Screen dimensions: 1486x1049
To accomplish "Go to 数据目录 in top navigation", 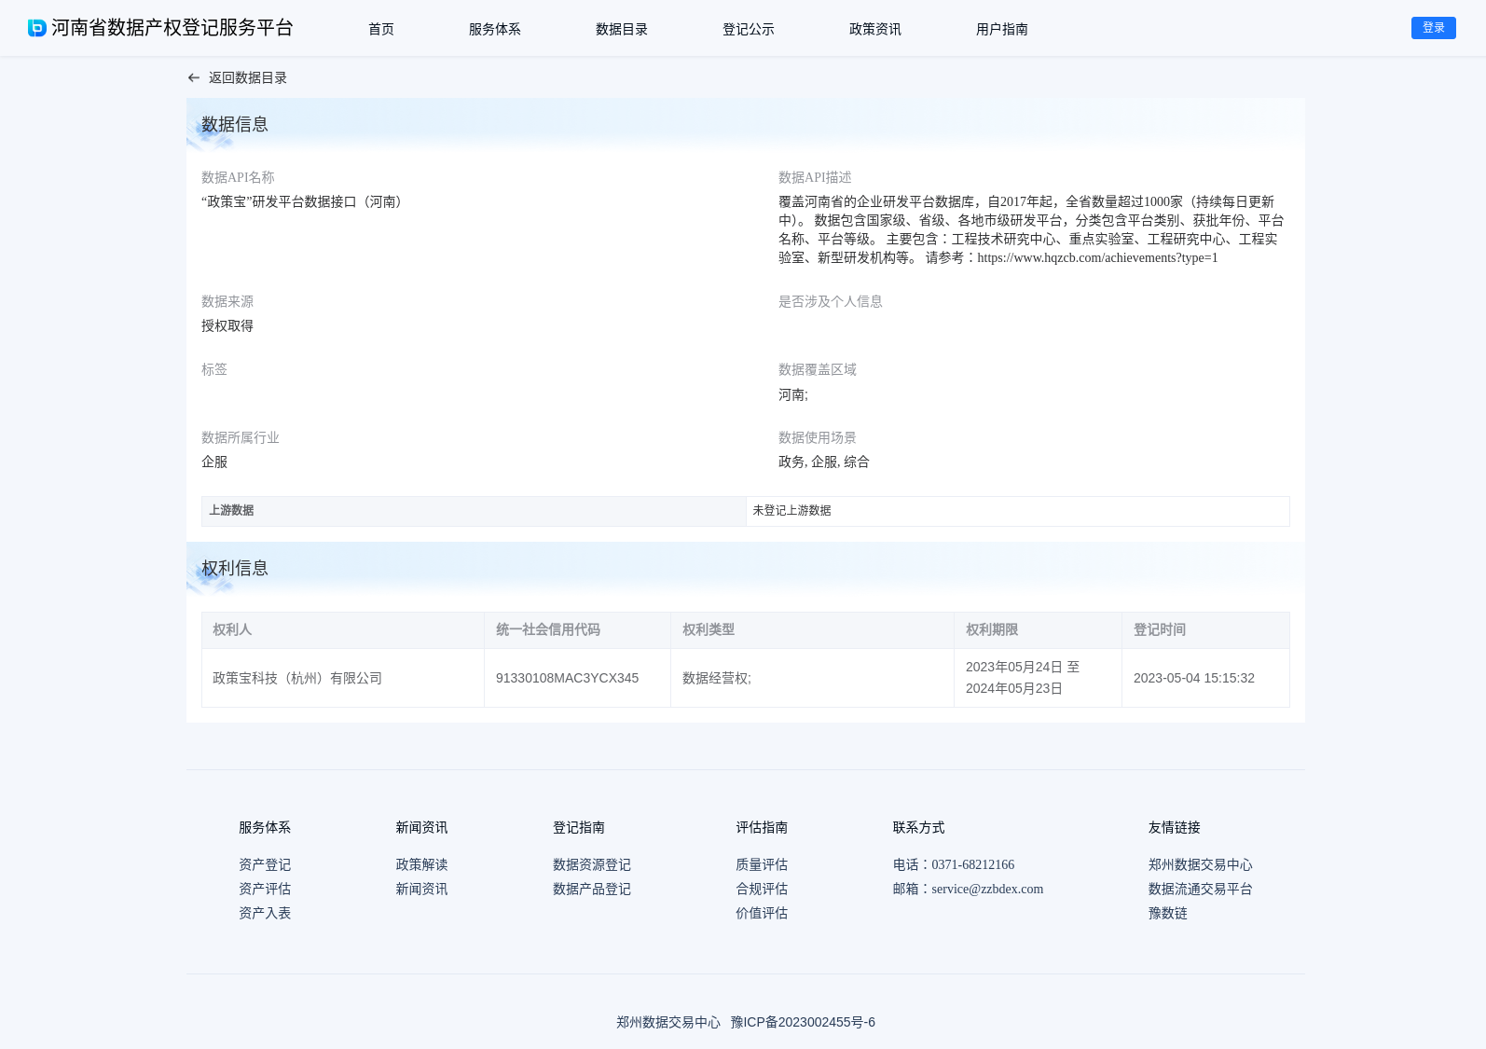I will coord(622,29).
